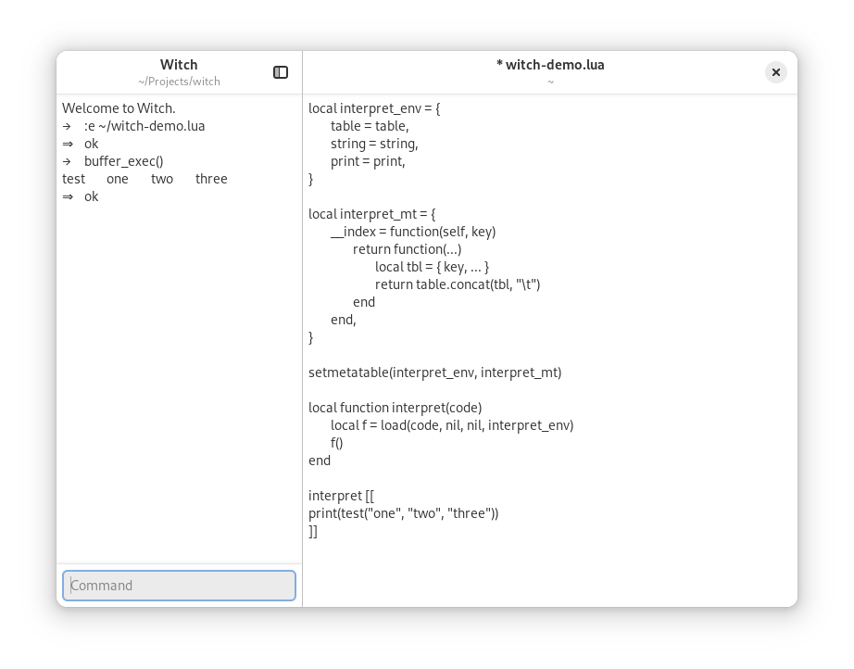Click the word "test" in output
854x669 pixels.
pos(73,179)
